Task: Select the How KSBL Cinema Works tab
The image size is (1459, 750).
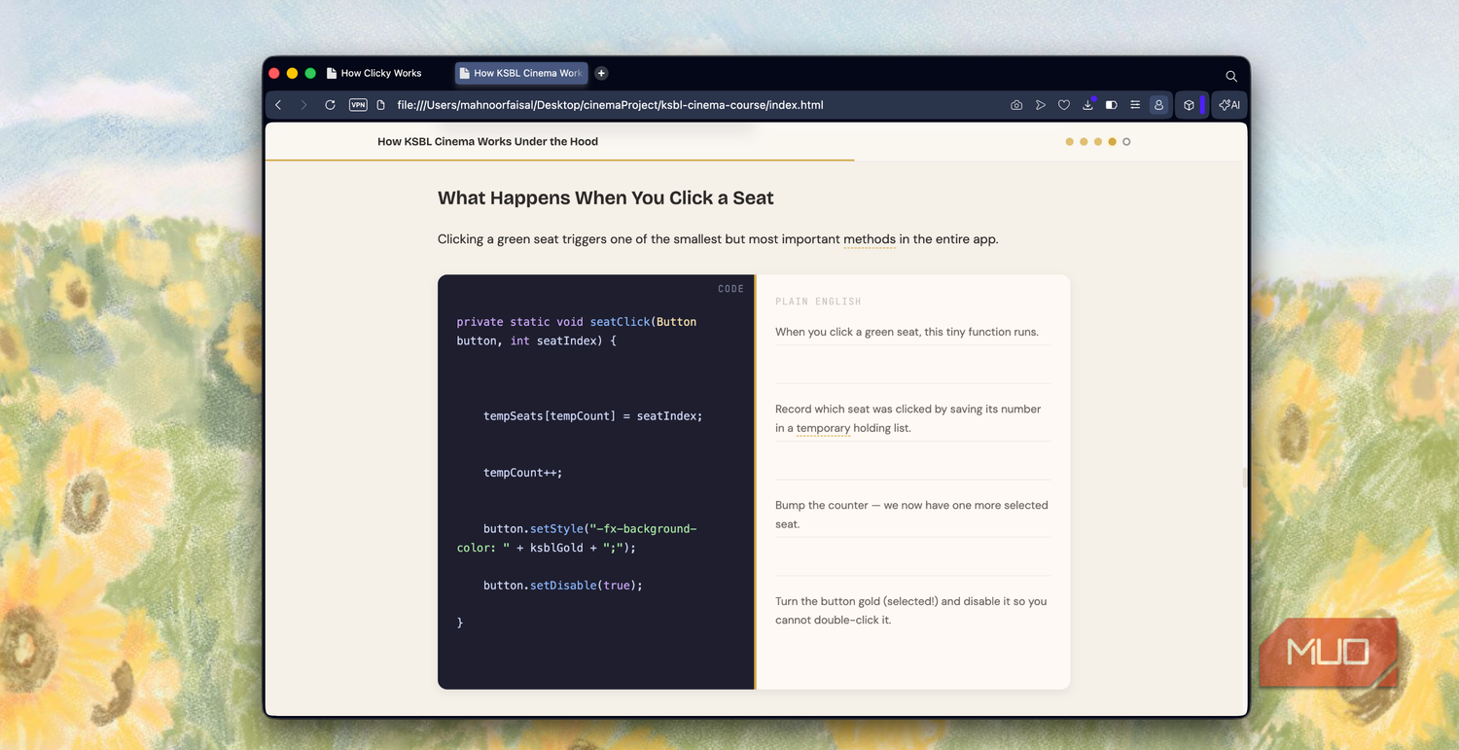Action: tap(521, 73)
